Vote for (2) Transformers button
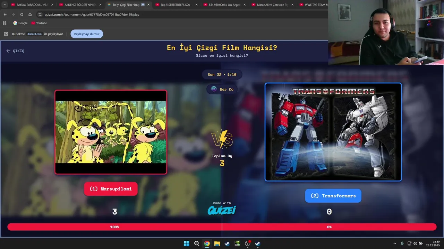This screenshot has height=249, width=444. [x=333, y=196]
